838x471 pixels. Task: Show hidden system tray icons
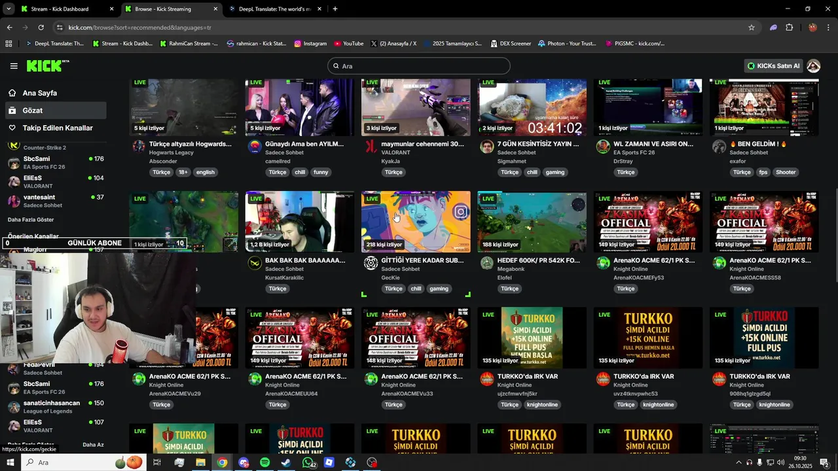[x=738, y=462]
